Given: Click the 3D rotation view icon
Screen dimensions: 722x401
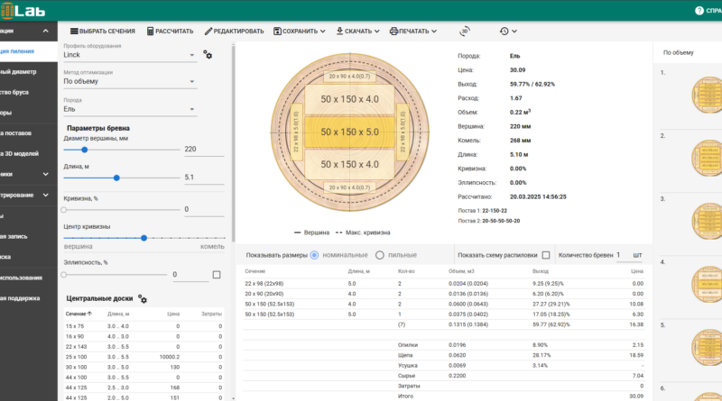Looking at the screenshot, I should click(x=465, y=32).
